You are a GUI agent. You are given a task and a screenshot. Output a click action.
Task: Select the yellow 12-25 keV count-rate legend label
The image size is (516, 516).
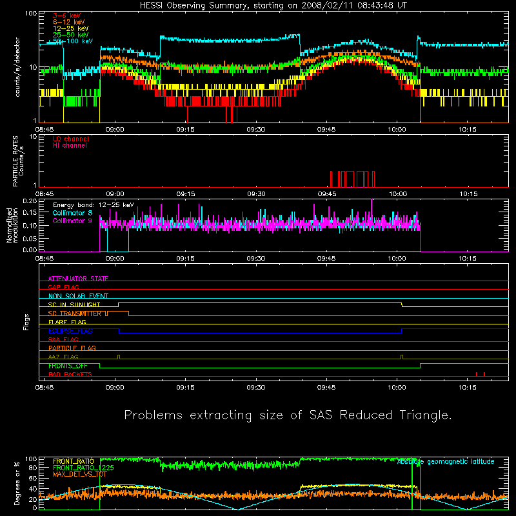pyautogui.click(x=71, y=28)
